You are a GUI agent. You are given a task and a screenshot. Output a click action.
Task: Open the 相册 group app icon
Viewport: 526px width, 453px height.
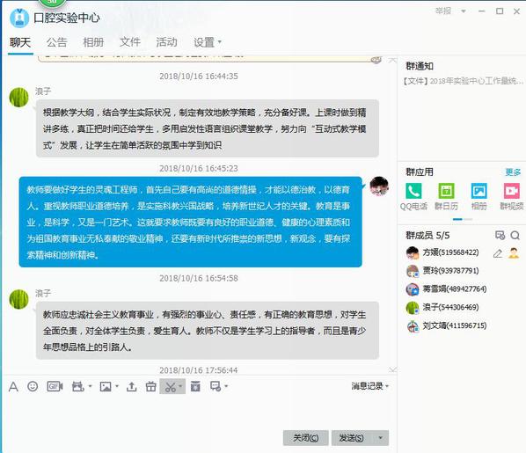pyautogui.click(x=479, y=196)
